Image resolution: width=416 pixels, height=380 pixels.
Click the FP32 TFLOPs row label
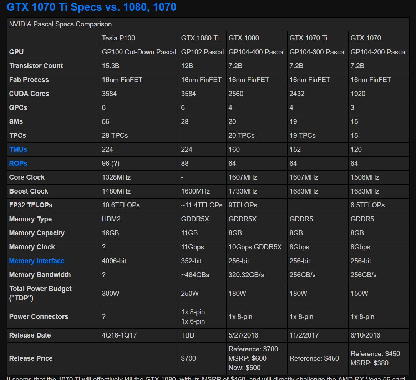pos(31,205)
